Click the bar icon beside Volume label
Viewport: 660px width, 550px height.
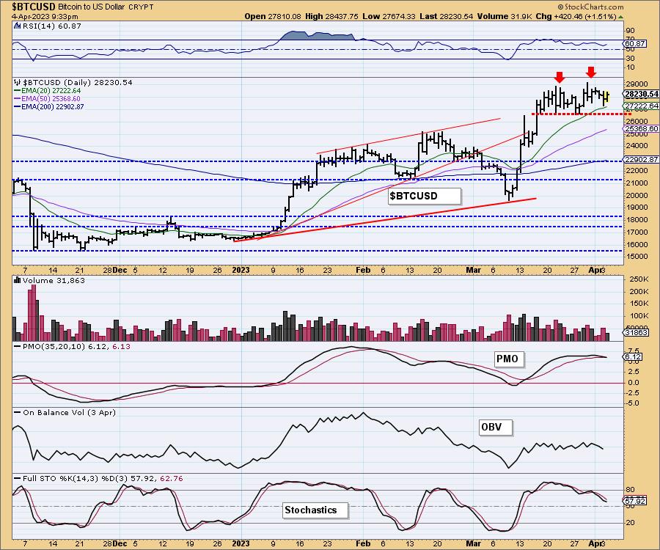click(18, 280)
